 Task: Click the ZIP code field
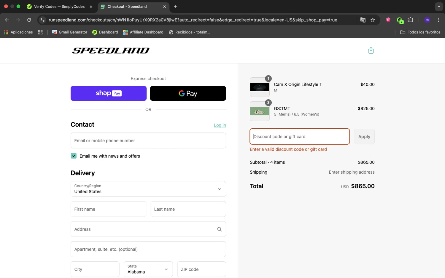coord(202,269)
